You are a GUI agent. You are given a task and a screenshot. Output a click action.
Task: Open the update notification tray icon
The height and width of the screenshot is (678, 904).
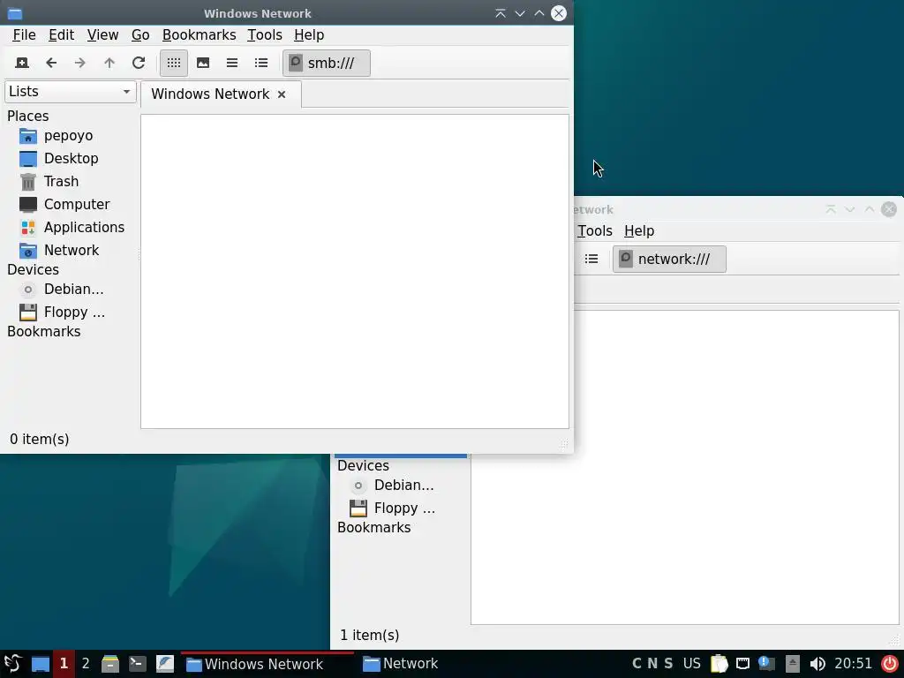click(767, 664)
